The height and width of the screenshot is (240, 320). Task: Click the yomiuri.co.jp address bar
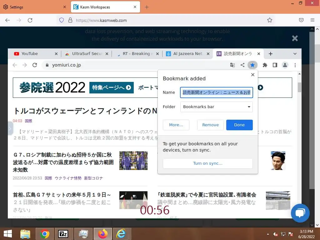point(135,65)
